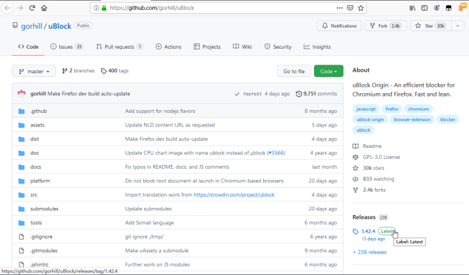Open the Library icon in toolbar
Image resolution: width=469 pixels, height=275 pixels.
pyautogui.click(x=412, y=8)
